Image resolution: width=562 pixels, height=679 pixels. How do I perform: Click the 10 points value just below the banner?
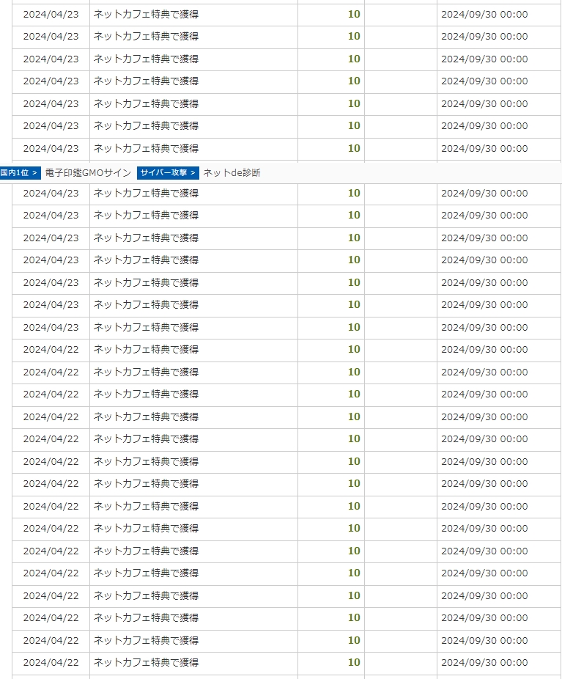tap(354, 194)
